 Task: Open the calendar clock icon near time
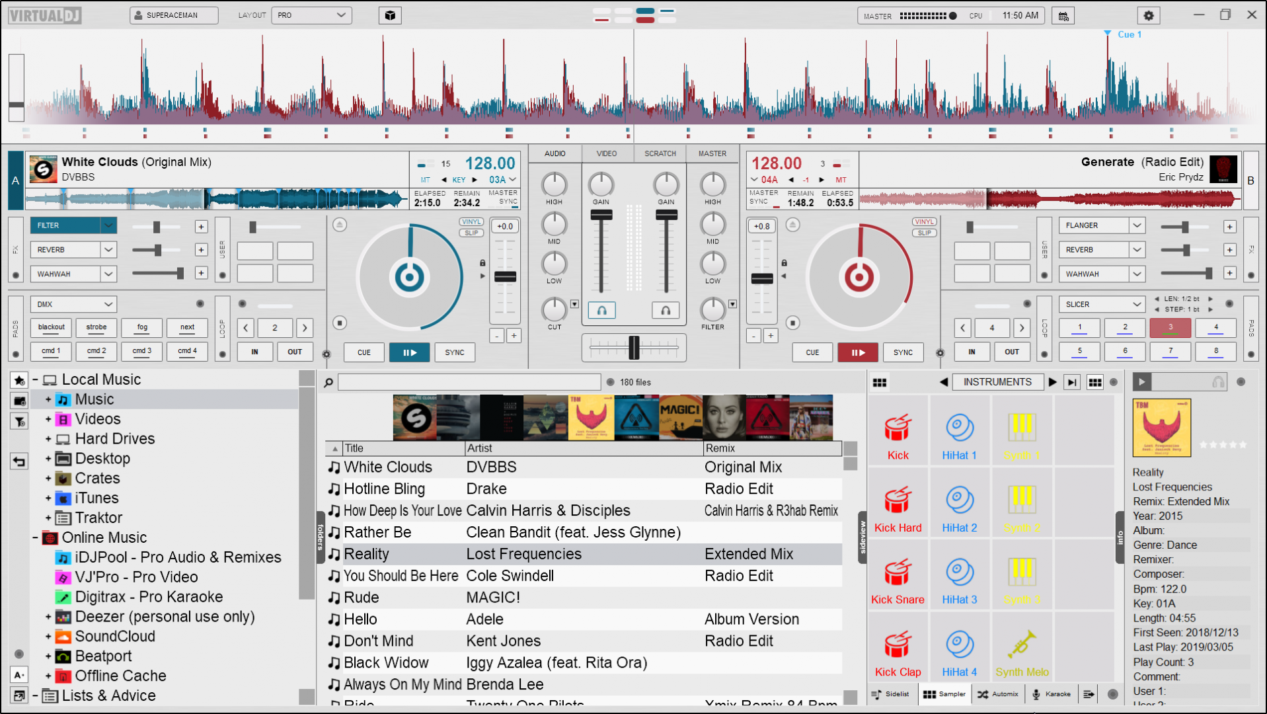1063,16
